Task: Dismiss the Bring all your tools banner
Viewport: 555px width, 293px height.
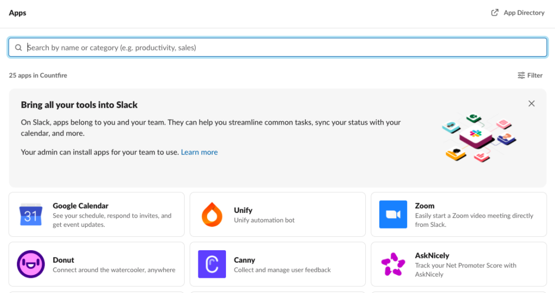Action: (531, 103)
